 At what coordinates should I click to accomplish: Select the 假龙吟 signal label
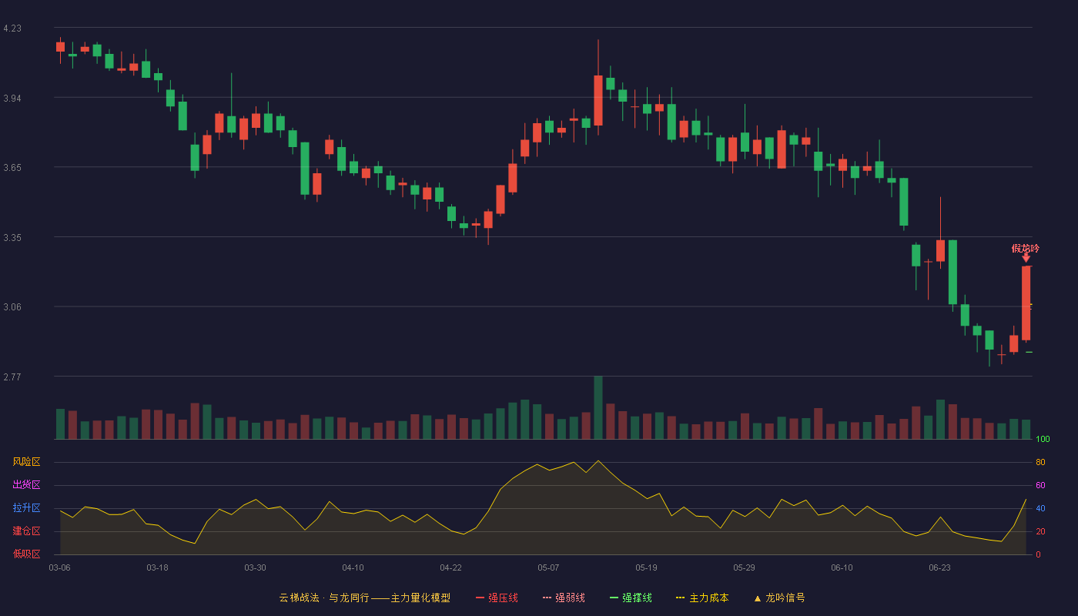click(1026, 248)
